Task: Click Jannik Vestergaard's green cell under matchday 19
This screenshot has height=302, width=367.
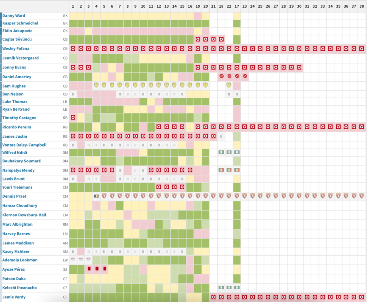Action: pos(198,58)
